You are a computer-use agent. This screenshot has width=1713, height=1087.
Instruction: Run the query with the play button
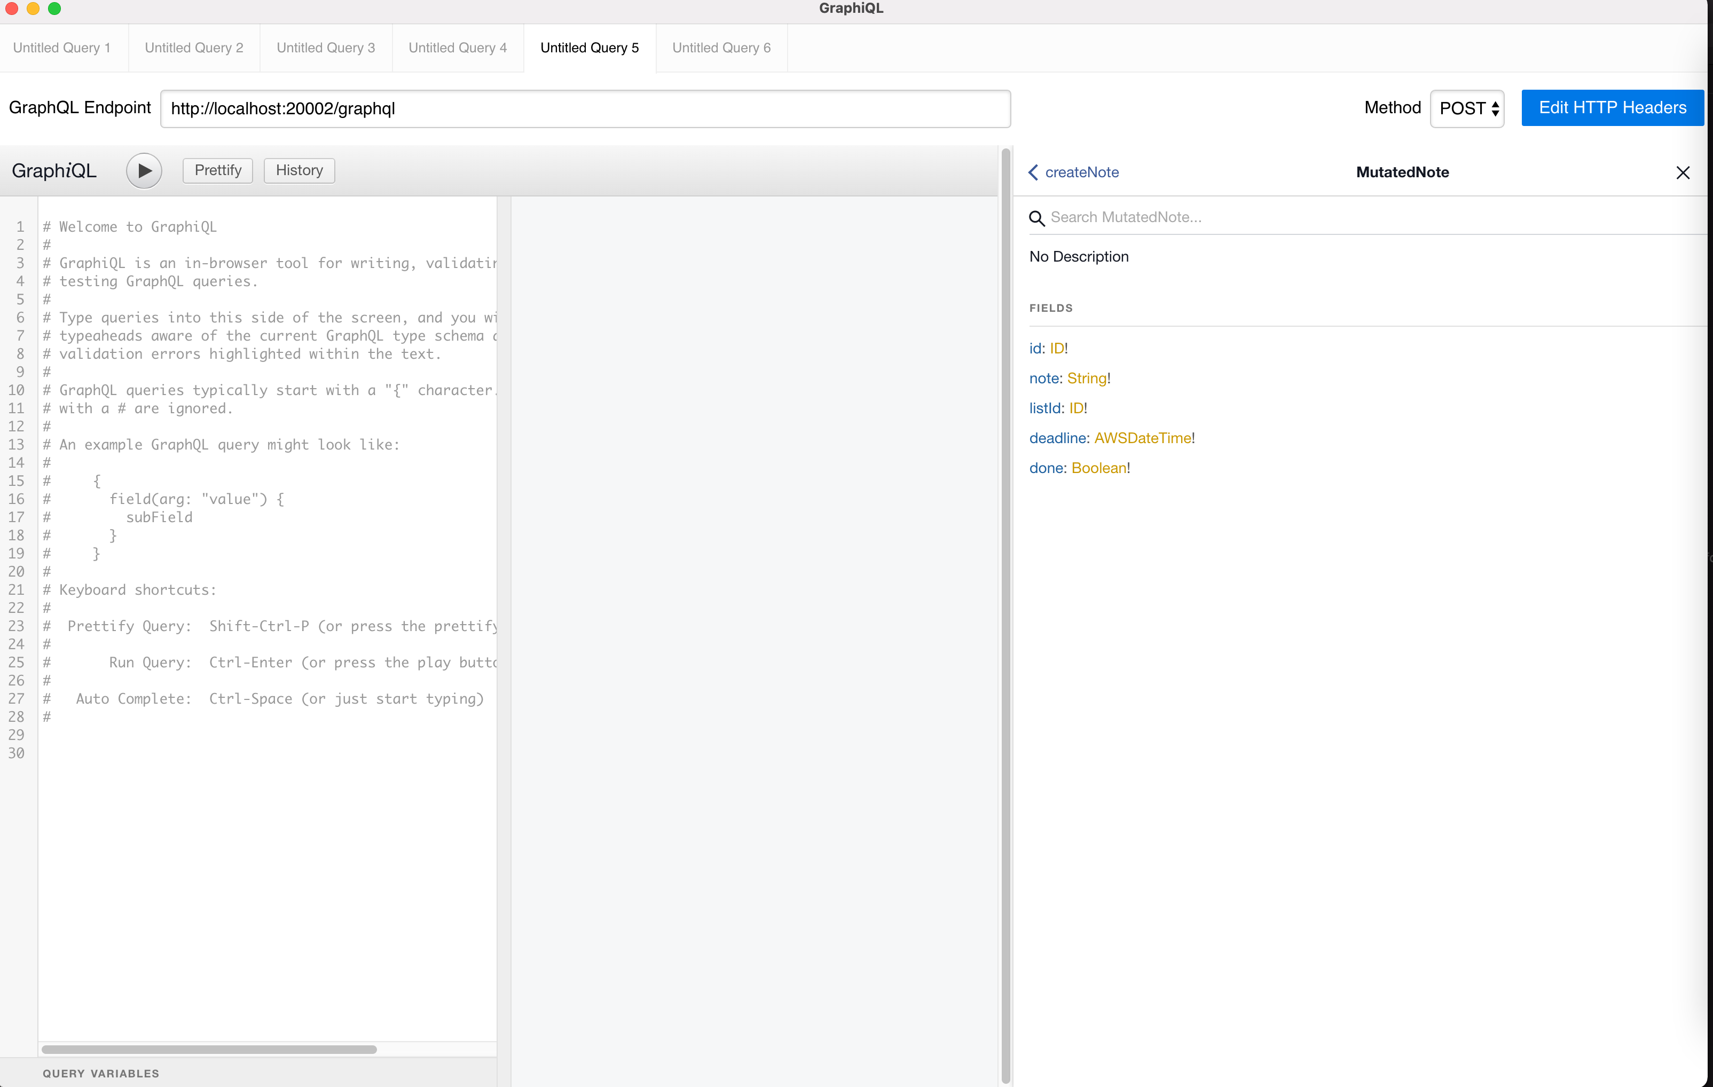point(144,171)
